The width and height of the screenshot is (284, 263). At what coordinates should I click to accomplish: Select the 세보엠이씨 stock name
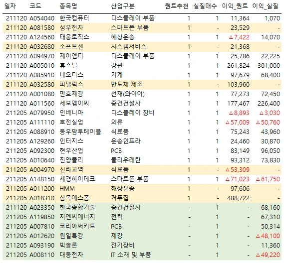74,103
